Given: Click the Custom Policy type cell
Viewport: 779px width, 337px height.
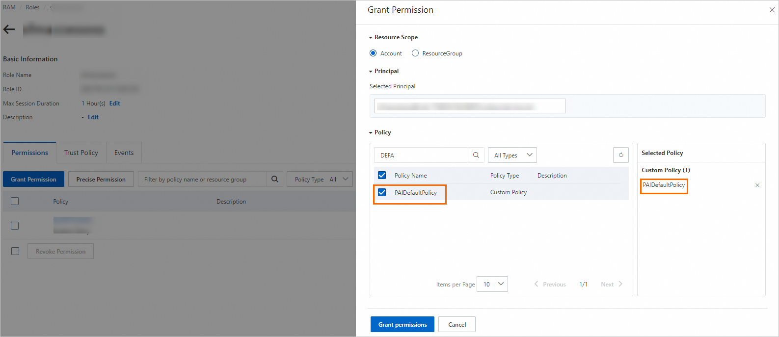Looking at the screenshot, I should (509, 192).
